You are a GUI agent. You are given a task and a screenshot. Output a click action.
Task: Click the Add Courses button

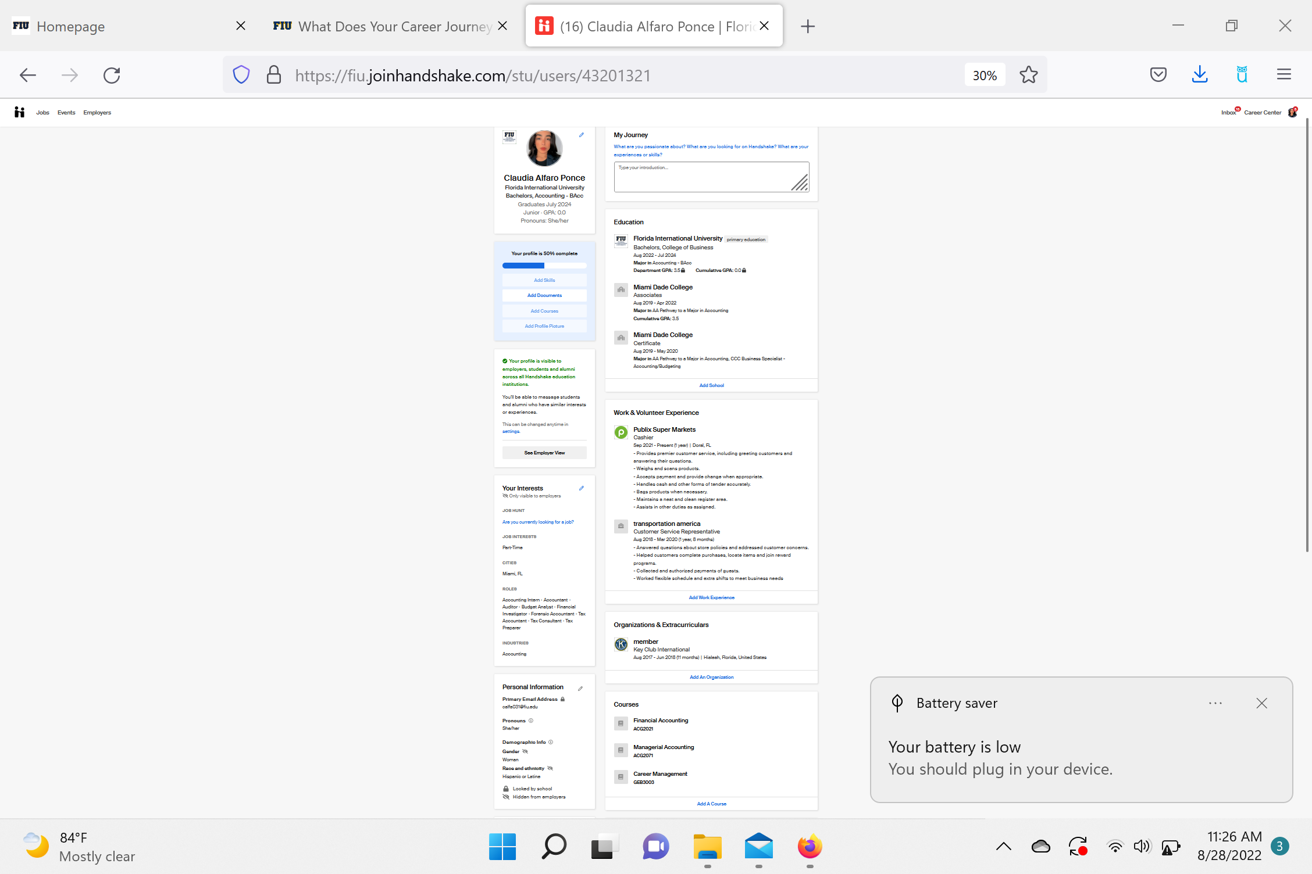pyautogui.click(x=544, y=311)
